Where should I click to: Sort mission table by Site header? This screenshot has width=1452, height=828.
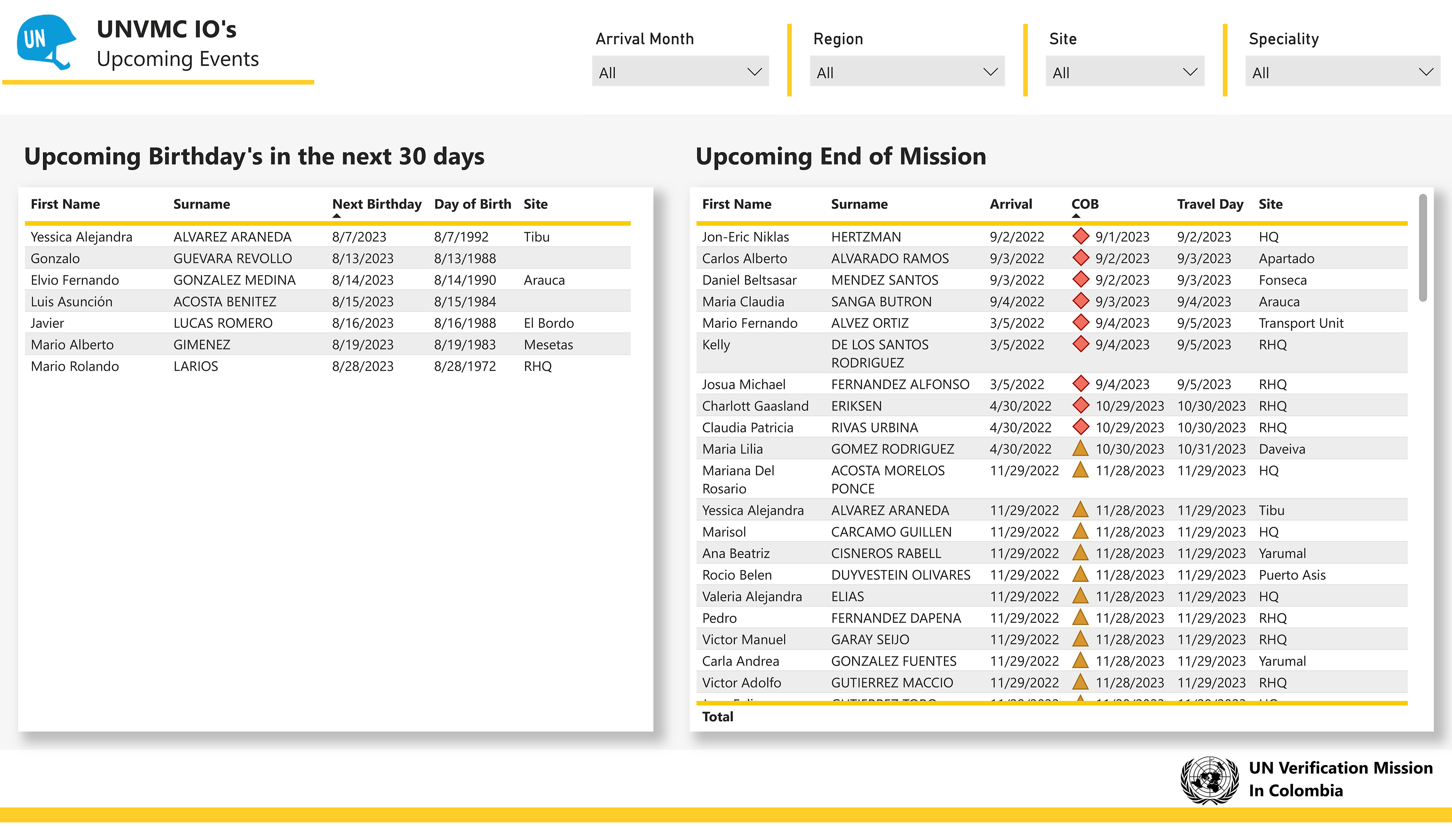(x=1270, y=204)
